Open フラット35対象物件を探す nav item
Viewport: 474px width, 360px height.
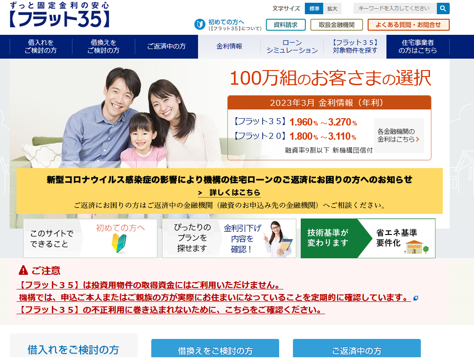click(355, 47)
